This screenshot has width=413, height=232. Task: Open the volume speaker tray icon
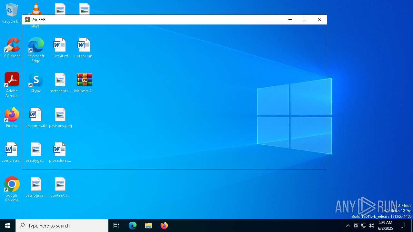pyautogui.click(x=371, y=226)
